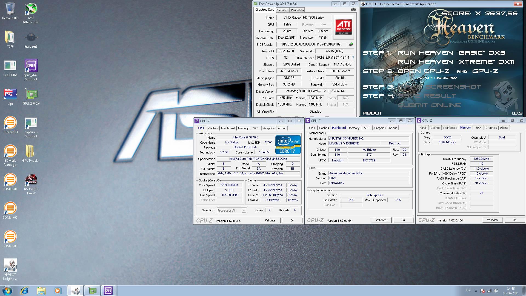The height and width of the screenshot is (296, 526).
Task: Click OK in the CPU-Z processor window
Action: point(292,220)
